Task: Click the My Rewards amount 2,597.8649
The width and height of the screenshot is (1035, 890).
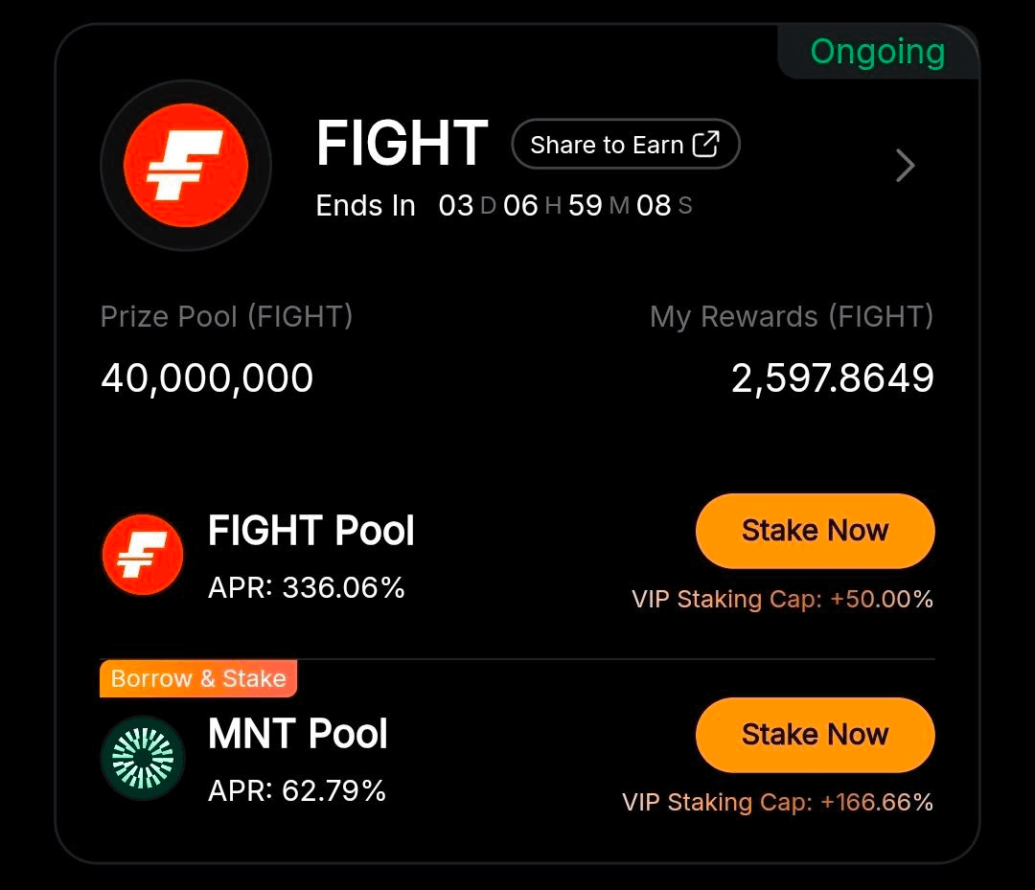Action: (832, 378)
